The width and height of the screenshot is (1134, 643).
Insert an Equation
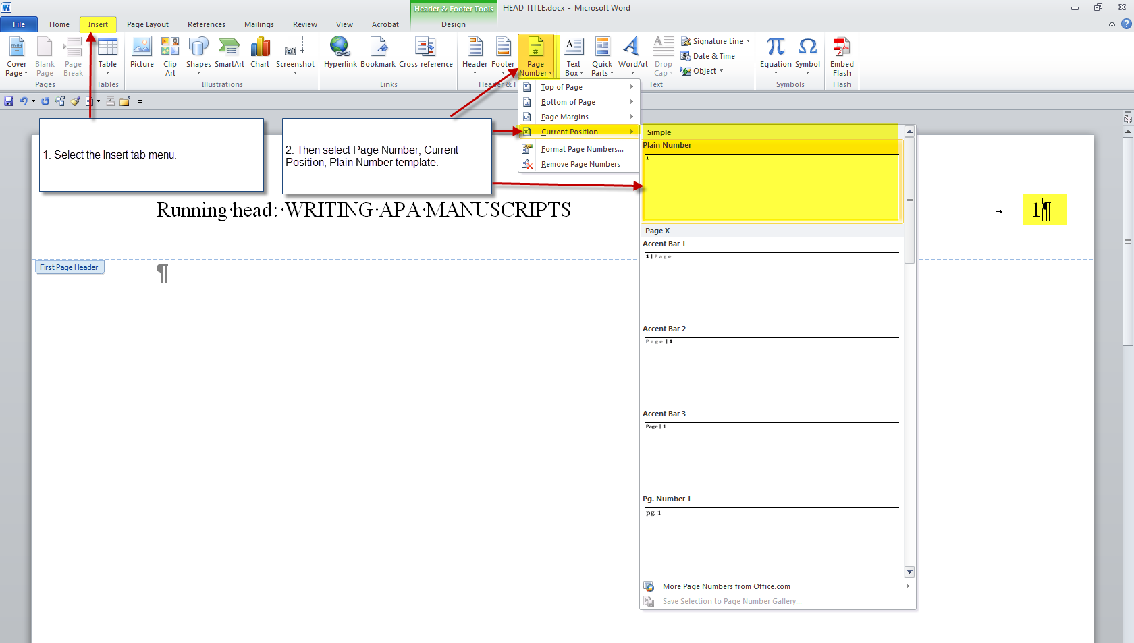tap(776, 57)
